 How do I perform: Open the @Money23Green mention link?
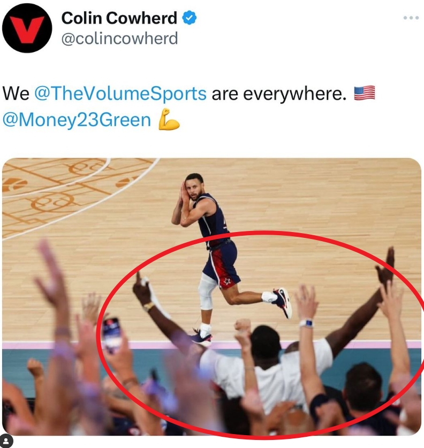[x=77, y=120]
